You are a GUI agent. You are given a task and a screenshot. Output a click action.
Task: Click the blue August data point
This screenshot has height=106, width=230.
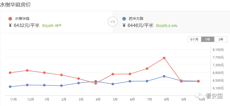pos(164,76)
